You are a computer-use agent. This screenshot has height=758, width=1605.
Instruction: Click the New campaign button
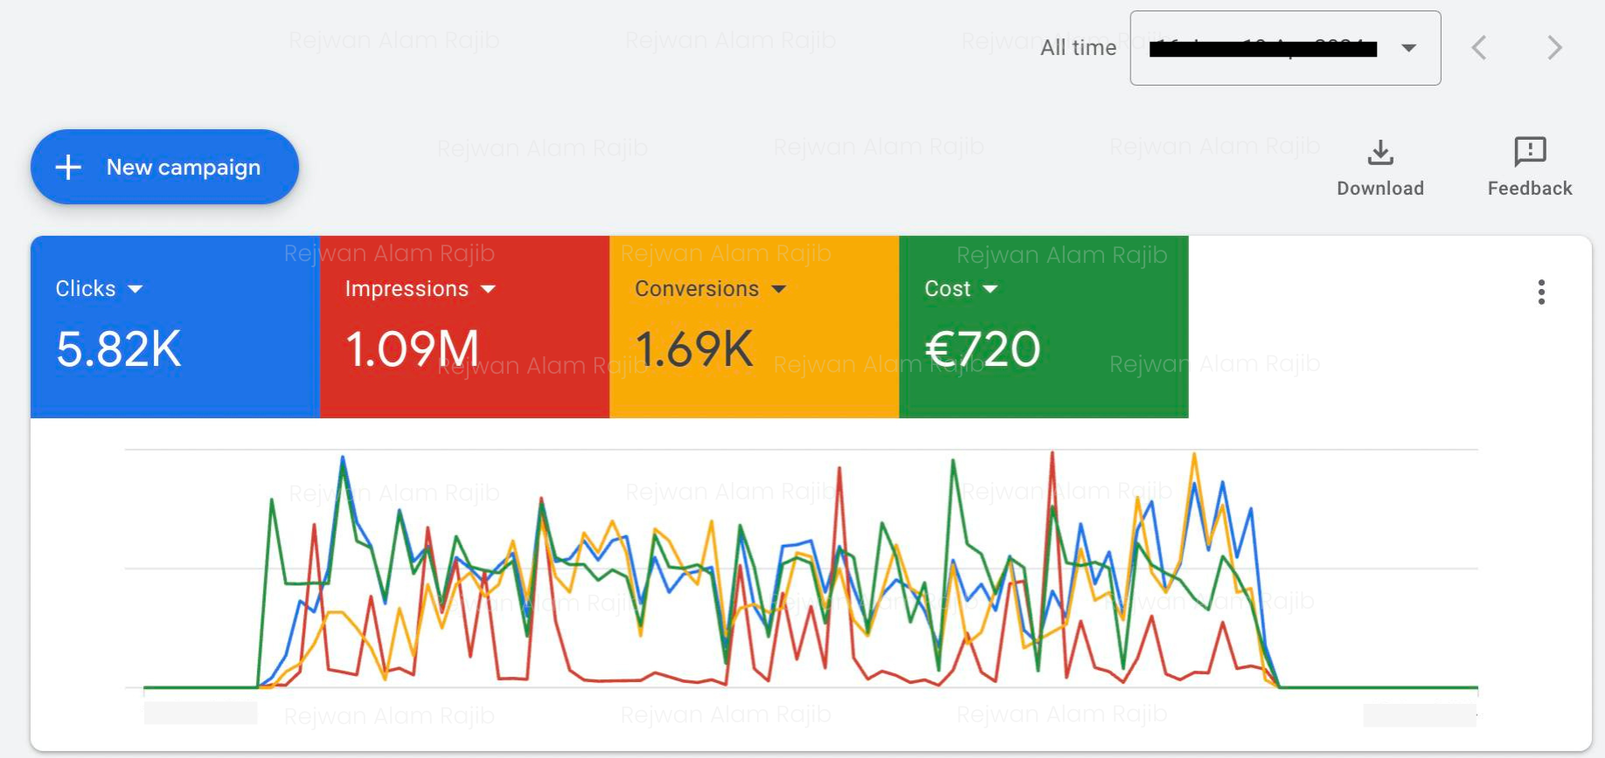tap(164, 167)
